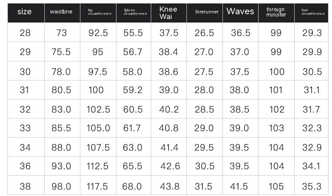
Task: Click waistline value 75.5
Action: 61,52
